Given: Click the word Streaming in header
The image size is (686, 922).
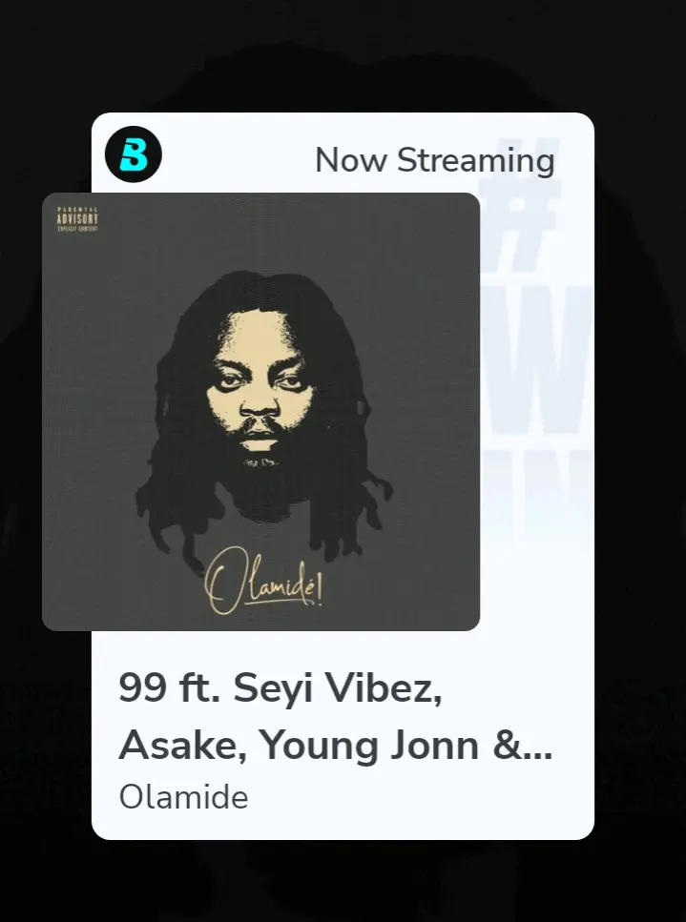Looking at the screenshot, I should [476, 160].
